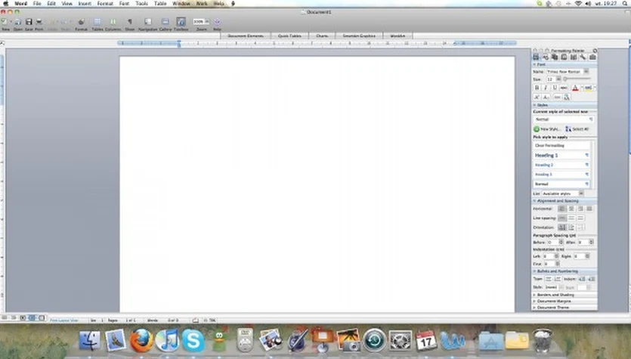631x359 pixels.
Task: Click the Print toolbar icon
Action: (39, 22)
